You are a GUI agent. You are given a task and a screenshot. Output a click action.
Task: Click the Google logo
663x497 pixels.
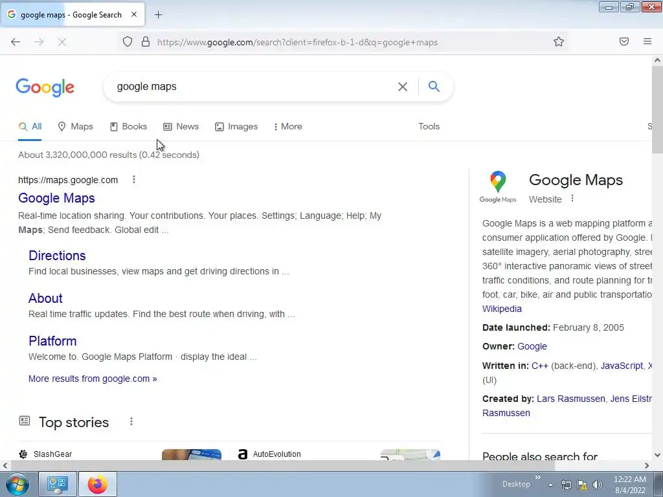[x=45, y=87]
